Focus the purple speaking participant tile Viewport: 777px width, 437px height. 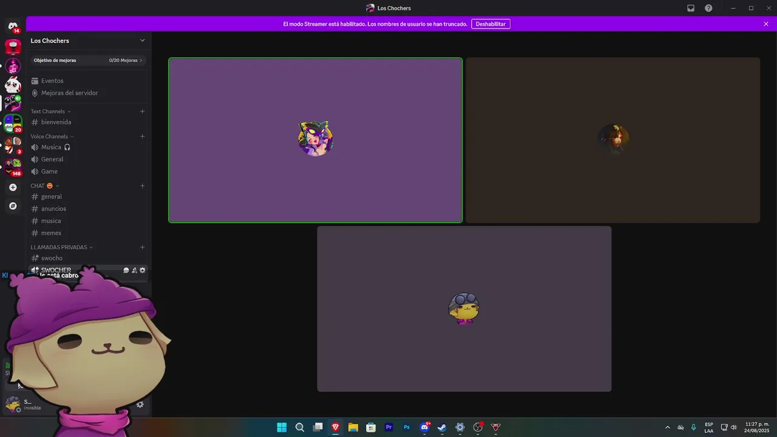315,140
